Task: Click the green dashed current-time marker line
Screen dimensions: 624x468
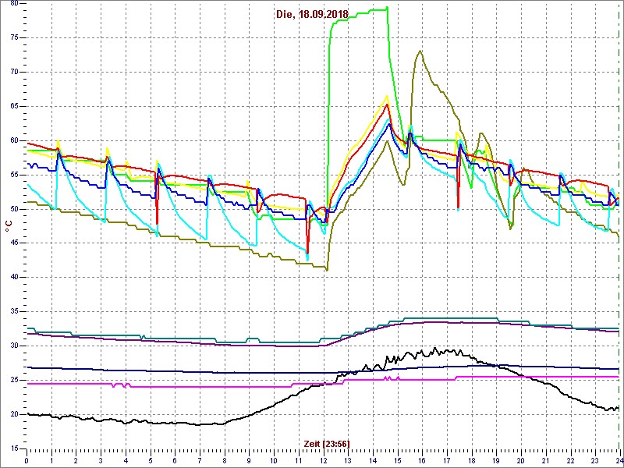Action: [618, 225]
